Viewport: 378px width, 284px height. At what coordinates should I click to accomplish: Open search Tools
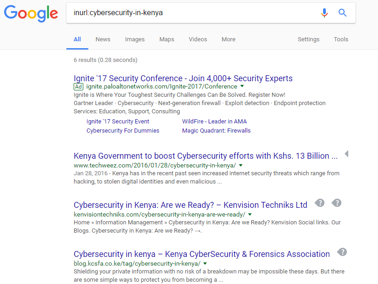pos(341,39)
